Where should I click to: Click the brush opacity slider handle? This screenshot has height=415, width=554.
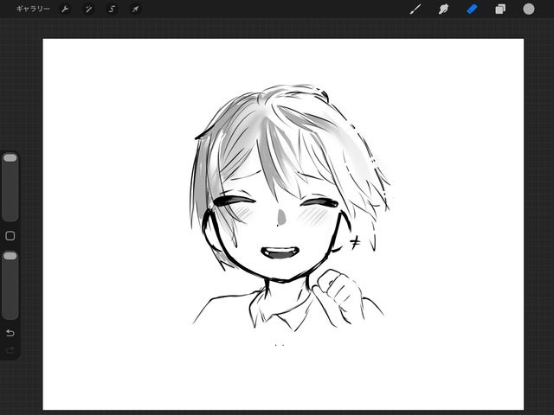point(10,256)
